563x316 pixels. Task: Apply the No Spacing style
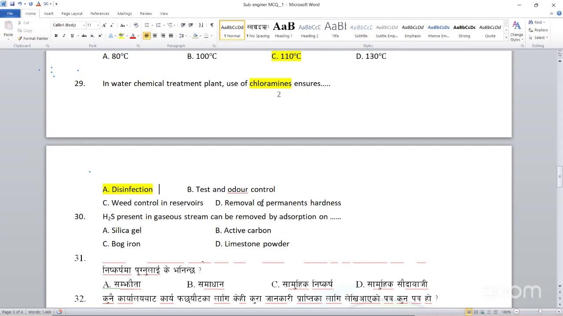[258, 30]
